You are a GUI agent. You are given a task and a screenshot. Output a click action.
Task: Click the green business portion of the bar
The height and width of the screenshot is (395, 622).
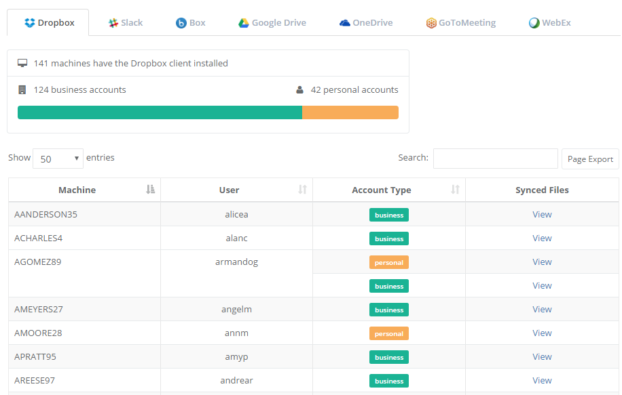160,112
